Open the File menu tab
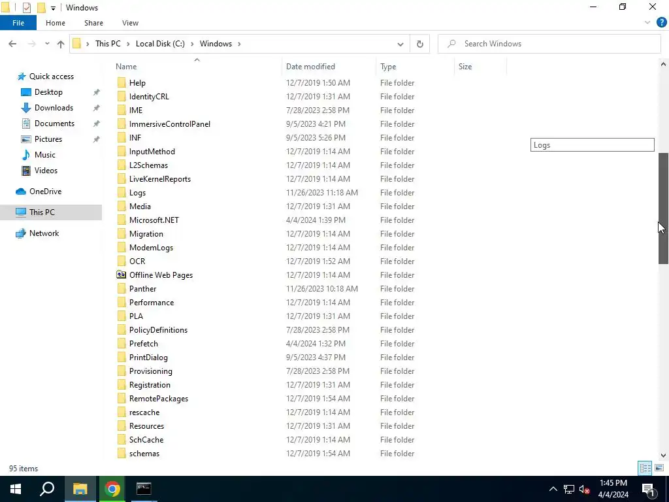This screenshot has height=502, width=669. [18, 23]
